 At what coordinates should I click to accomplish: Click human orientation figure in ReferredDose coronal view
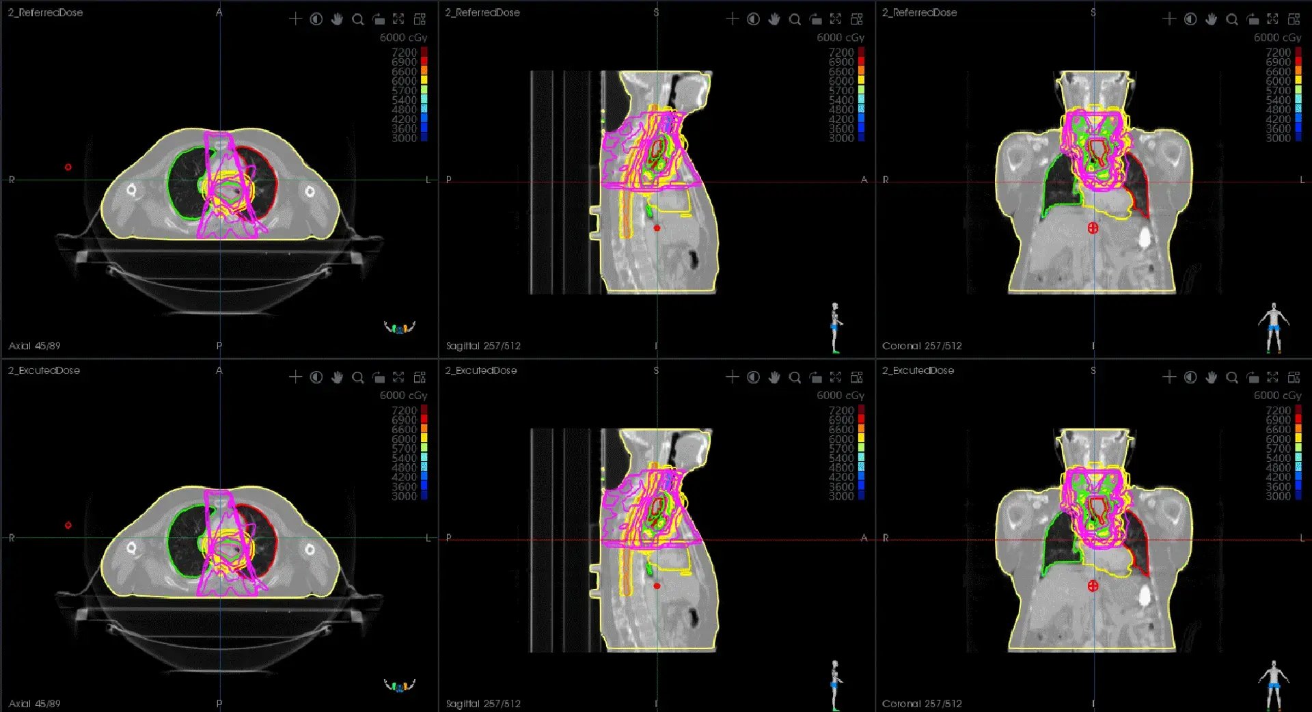pyautogui.click(x=1274, y=328)
